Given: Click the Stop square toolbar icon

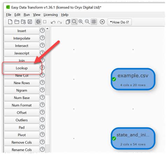Looking at the screenshot, I should (x=45, y=22).
